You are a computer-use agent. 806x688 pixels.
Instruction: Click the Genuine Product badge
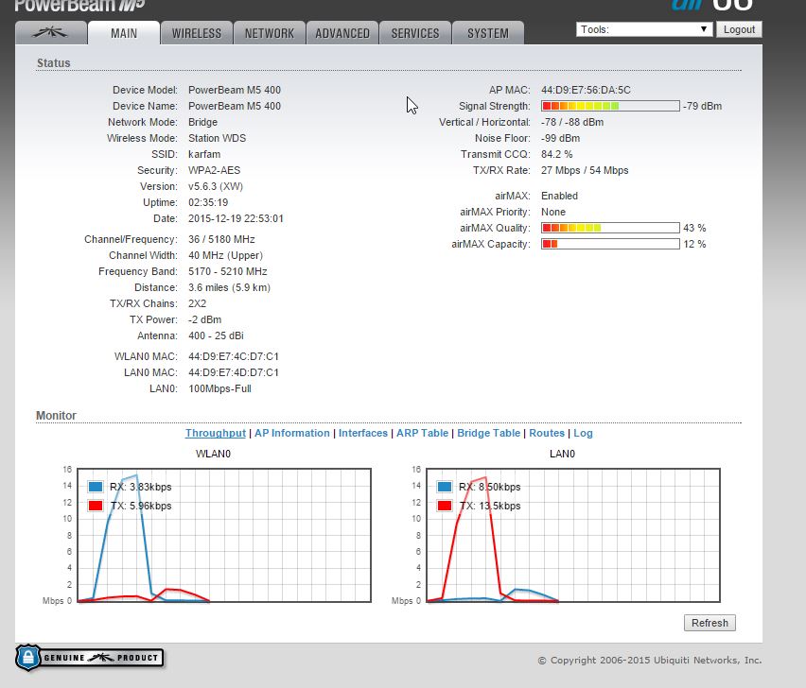(90, 658)
